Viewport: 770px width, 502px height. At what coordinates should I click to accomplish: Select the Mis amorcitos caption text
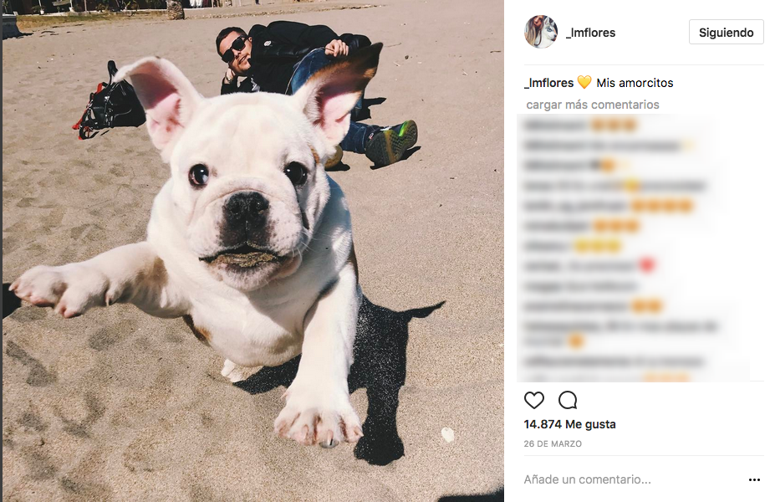click(635, 83)
